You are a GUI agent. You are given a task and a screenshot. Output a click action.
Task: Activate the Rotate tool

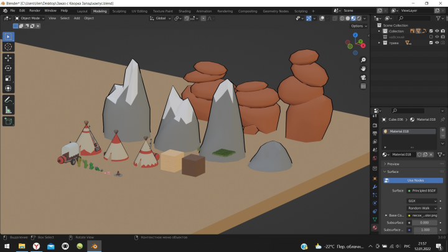click(8, 68)
